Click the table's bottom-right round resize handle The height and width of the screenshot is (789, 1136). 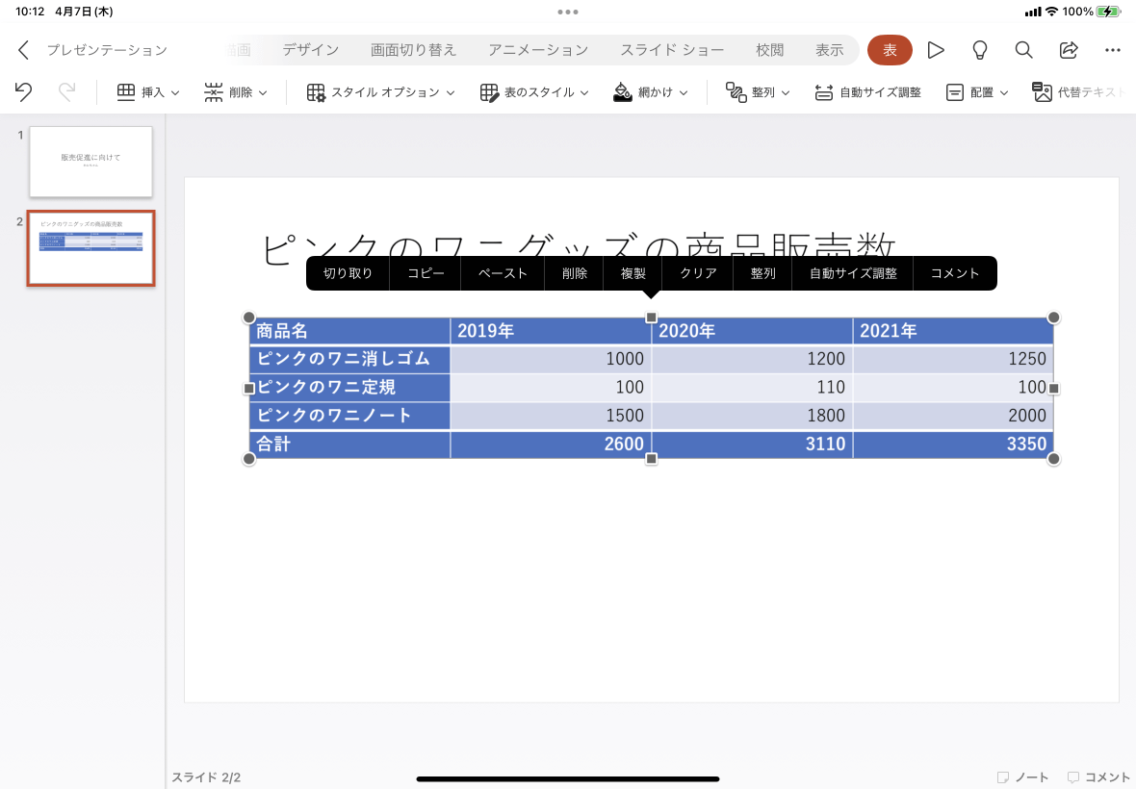coord(1053,458)
